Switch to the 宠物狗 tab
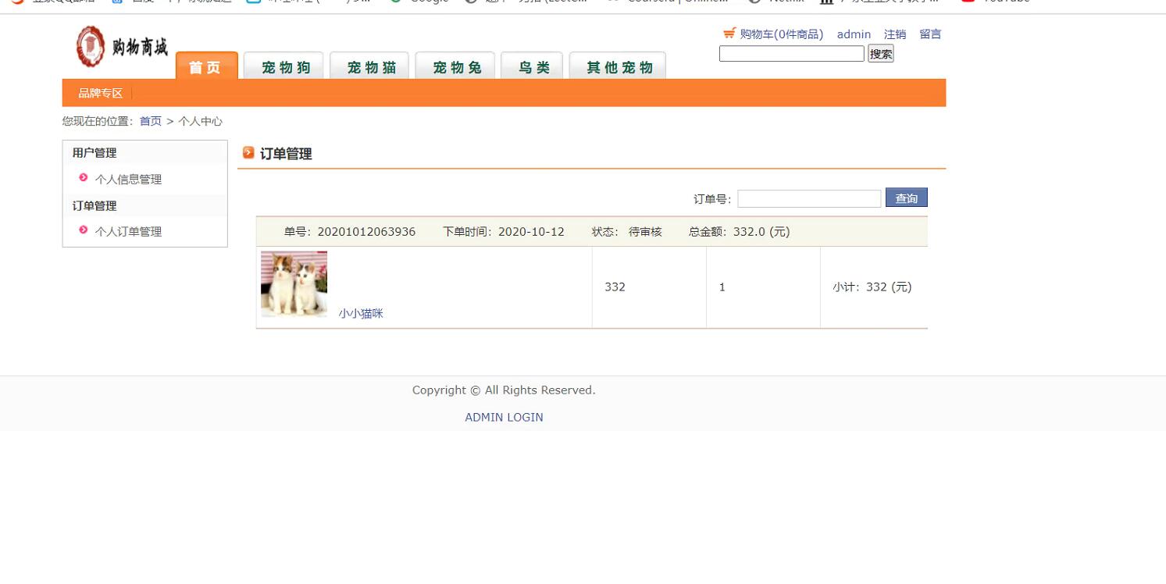This screenshot has width=1166, height=584. click(286, 67)
